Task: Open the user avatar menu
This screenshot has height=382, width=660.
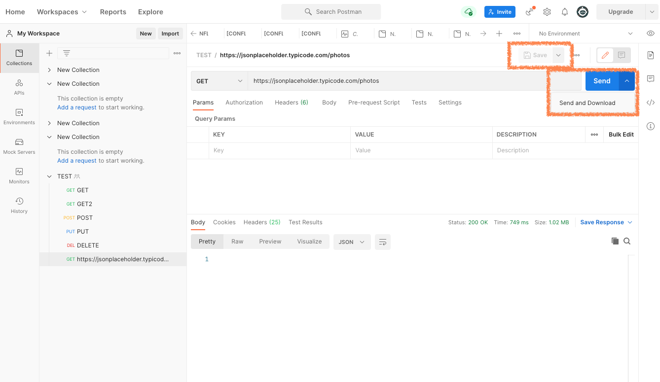Action: [x=583, y=12]
